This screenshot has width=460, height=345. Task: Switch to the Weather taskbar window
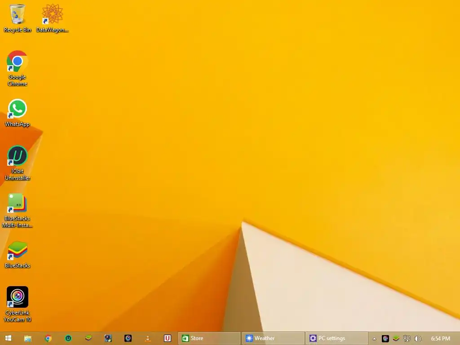click(273, 338)
